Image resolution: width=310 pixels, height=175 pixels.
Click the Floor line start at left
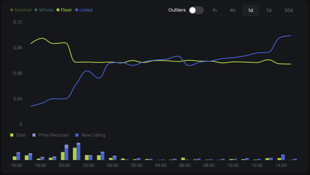(31, 43)
